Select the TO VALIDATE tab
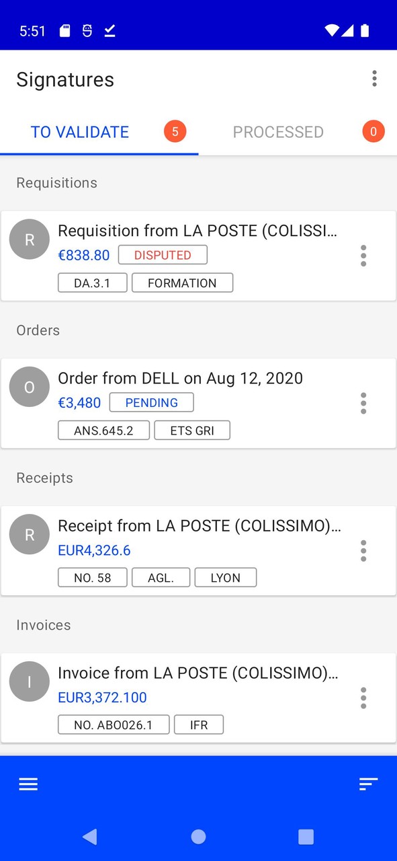Screen dimensions: 397x861 point(80,132)
